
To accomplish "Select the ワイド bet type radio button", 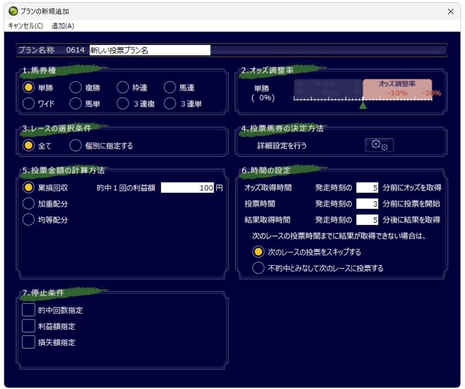I will [x=28, y=103].
